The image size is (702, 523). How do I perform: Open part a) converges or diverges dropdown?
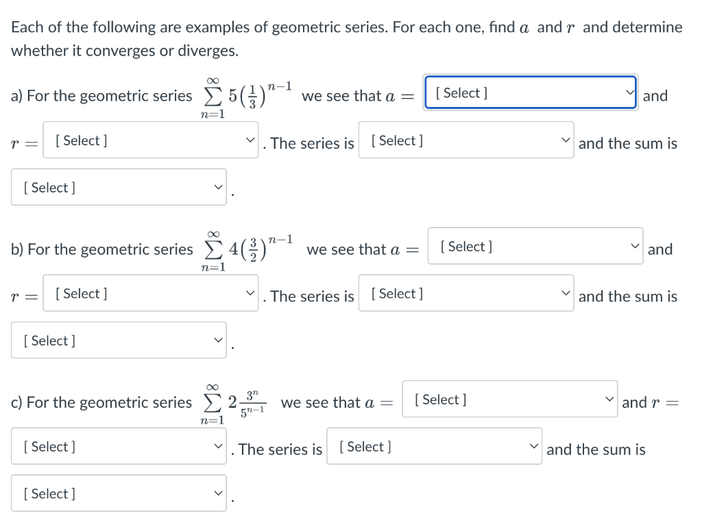466,141
